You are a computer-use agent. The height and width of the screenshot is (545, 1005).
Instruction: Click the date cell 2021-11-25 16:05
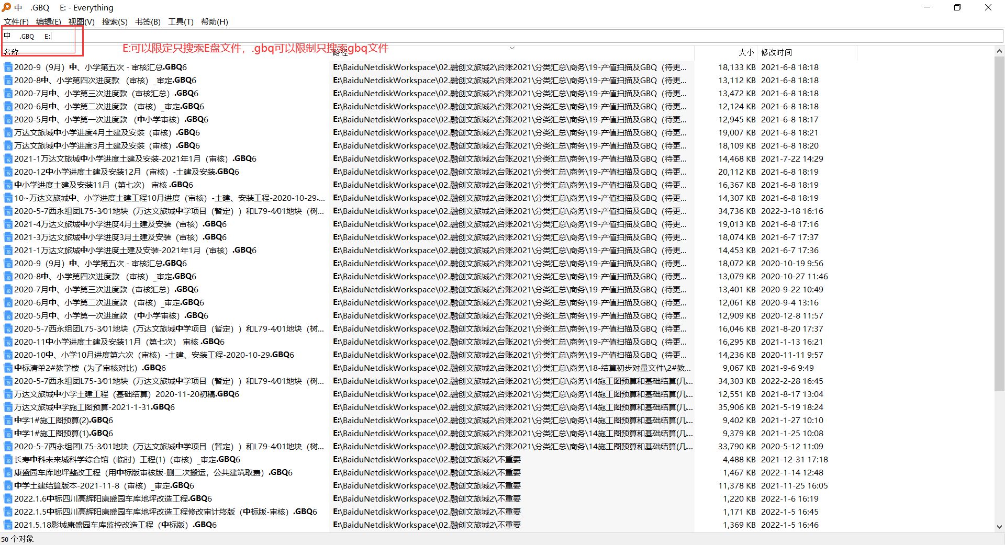click(795, 486)
